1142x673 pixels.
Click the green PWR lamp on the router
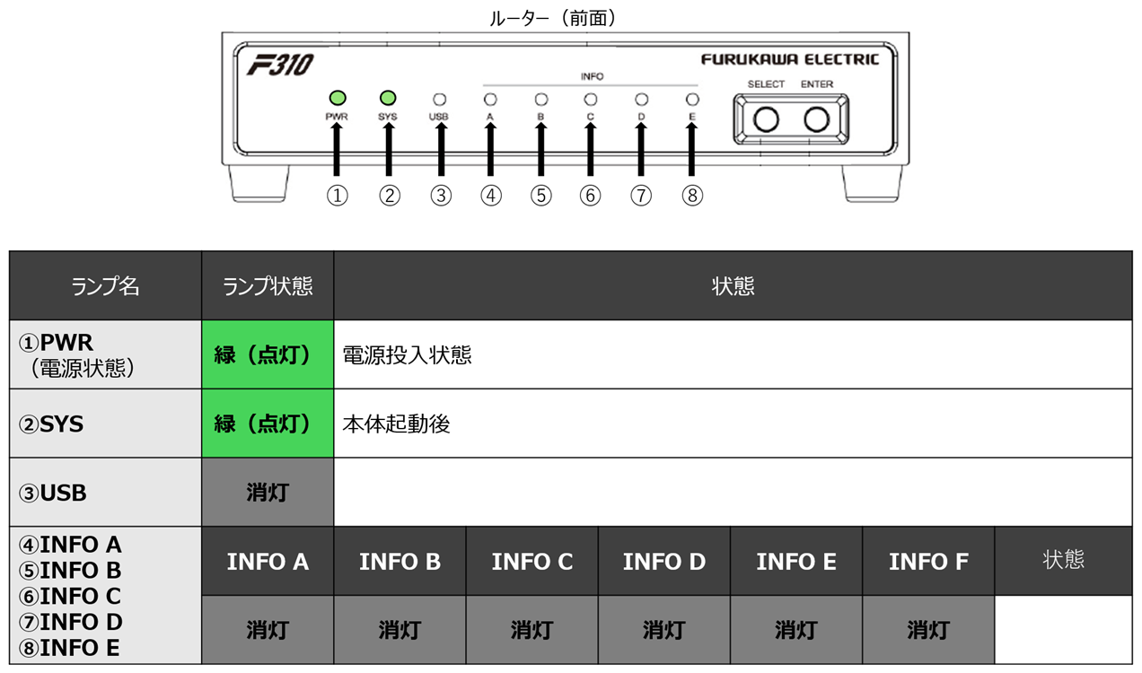pyautogui.click(x=338, y=98)
